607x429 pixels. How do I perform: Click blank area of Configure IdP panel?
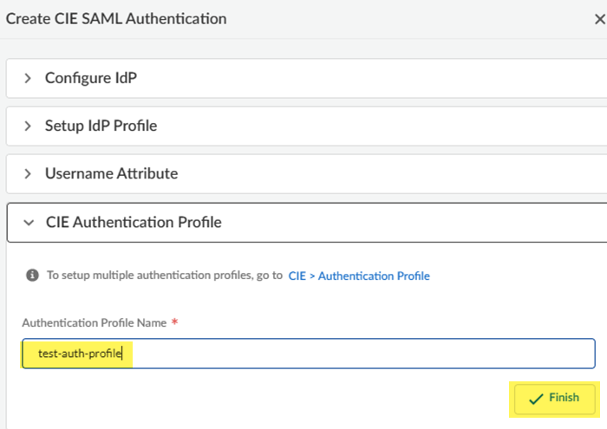click(390, 78)
